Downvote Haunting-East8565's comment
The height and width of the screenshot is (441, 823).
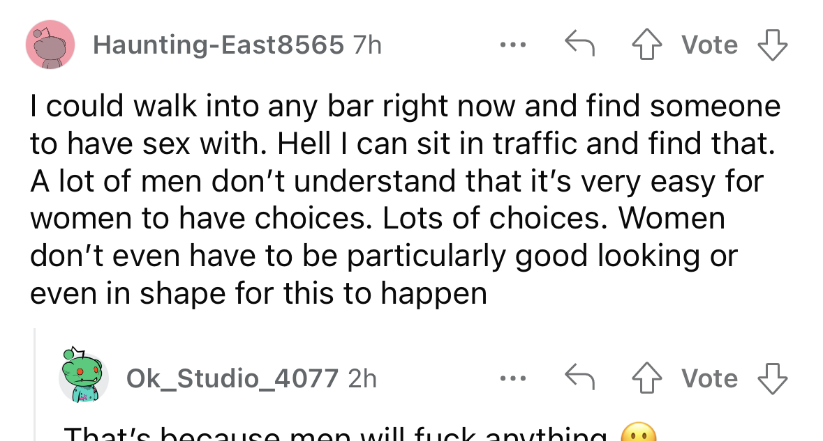click(772, 45)
